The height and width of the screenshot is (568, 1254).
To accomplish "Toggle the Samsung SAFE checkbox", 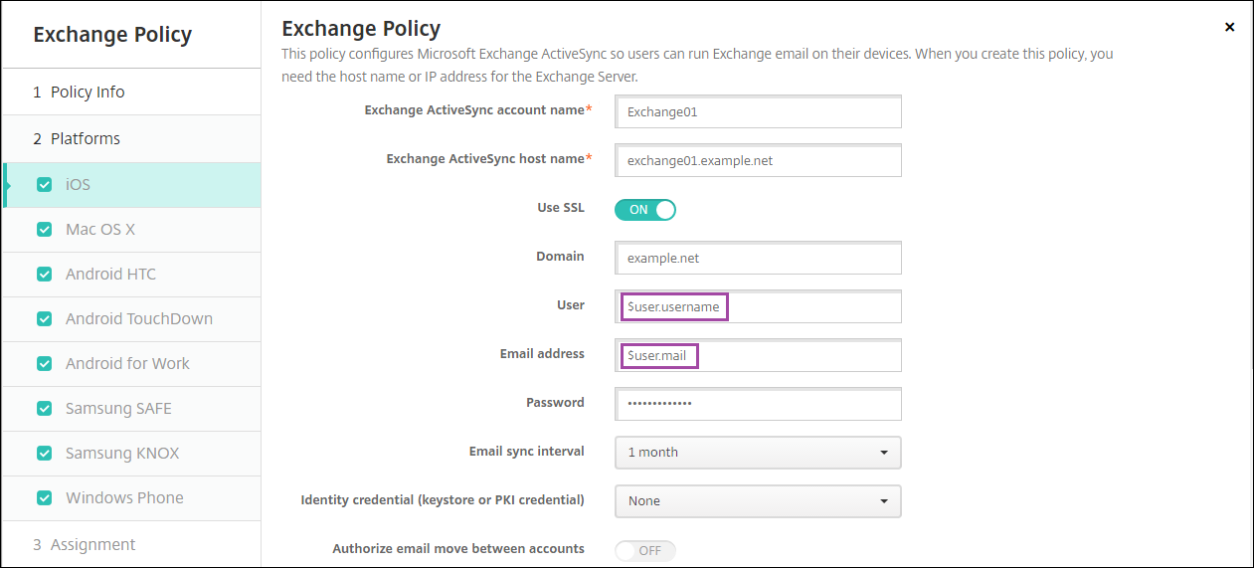I will 44,409.
